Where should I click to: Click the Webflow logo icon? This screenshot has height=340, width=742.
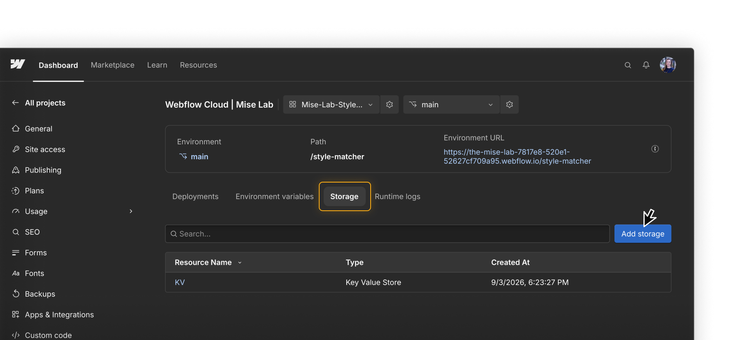tap(18, 64)
